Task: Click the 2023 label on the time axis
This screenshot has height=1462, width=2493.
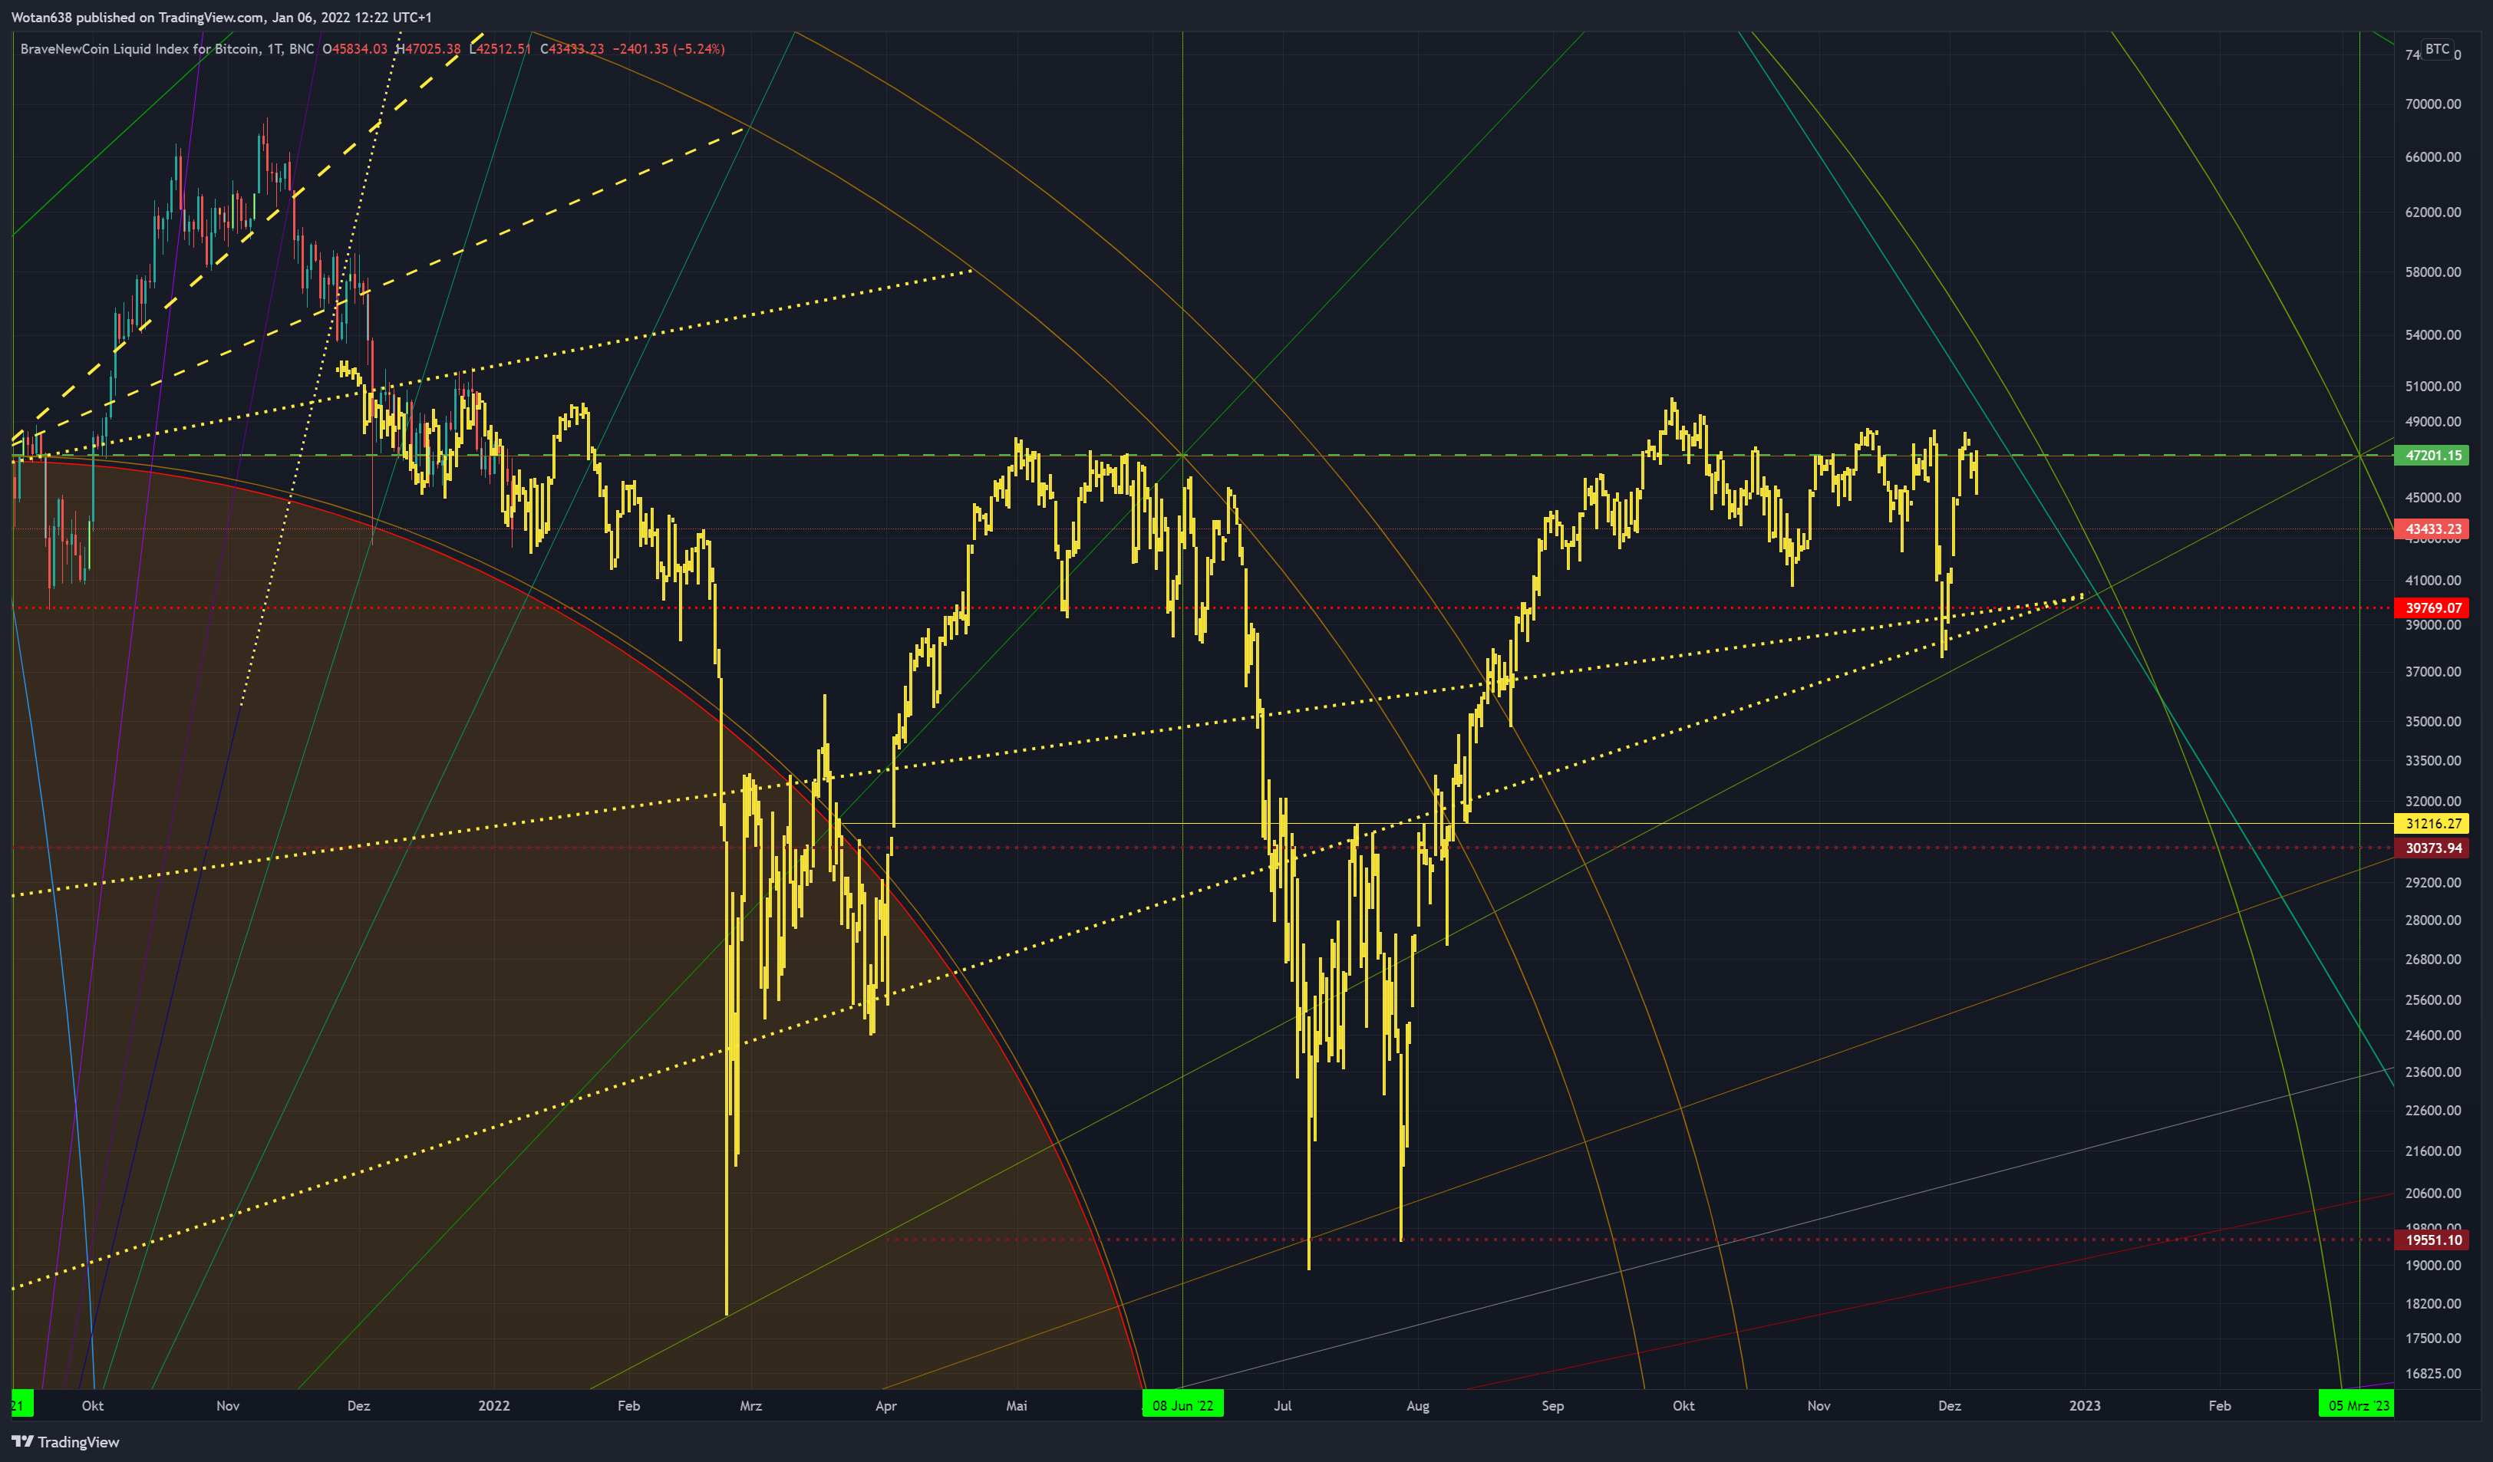Action: tap(2085, 1404)
